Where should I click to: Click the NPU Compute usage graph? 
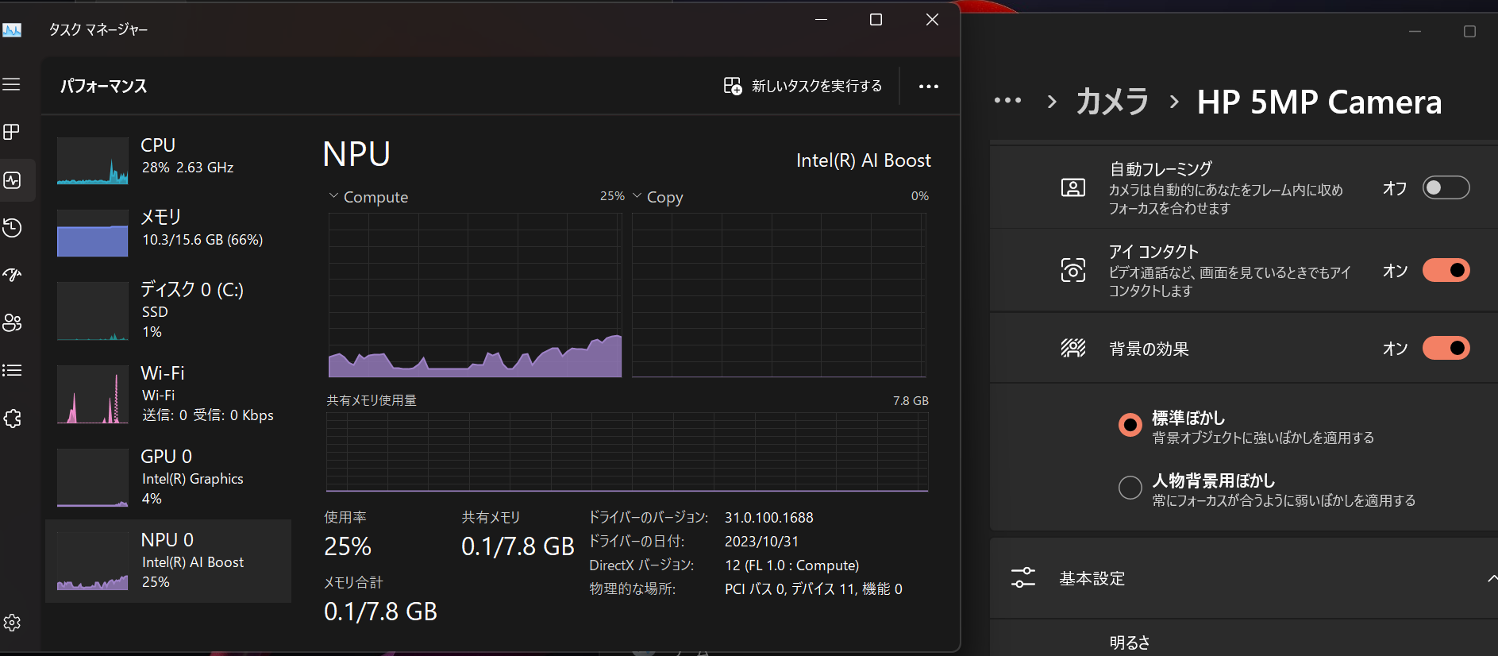[475, 295]
